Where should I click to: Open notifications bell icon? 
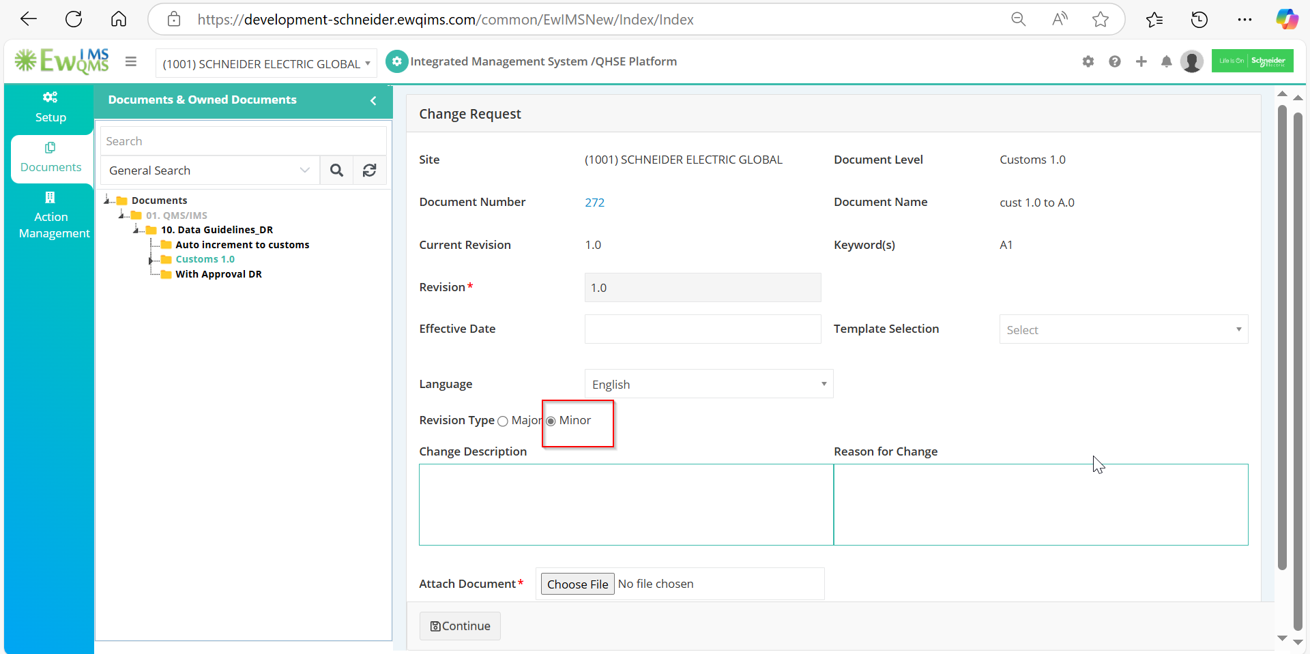point(1167,61)
